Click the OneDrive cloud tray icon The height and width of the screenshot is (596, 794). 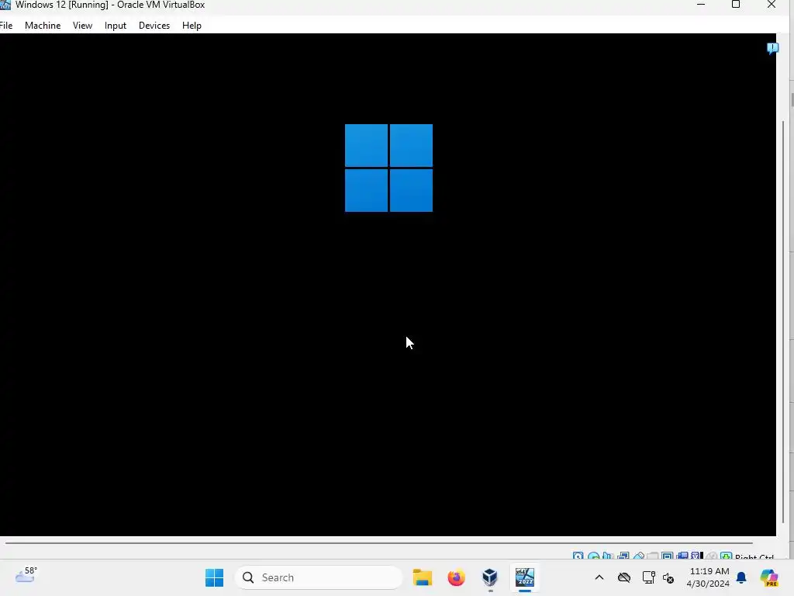tap(624, 577)
